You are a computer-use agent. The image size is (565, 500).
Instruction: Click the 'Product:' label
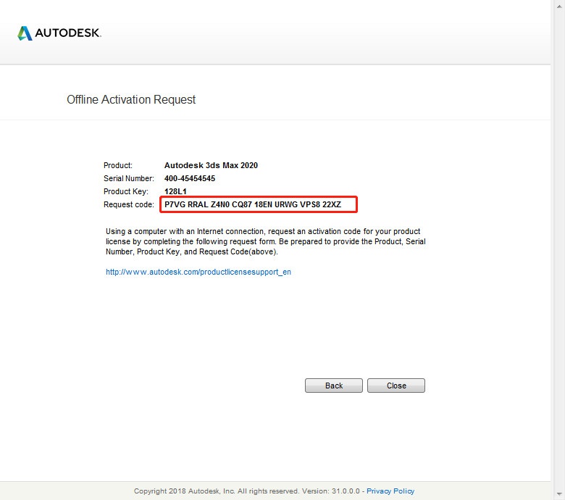118,165
